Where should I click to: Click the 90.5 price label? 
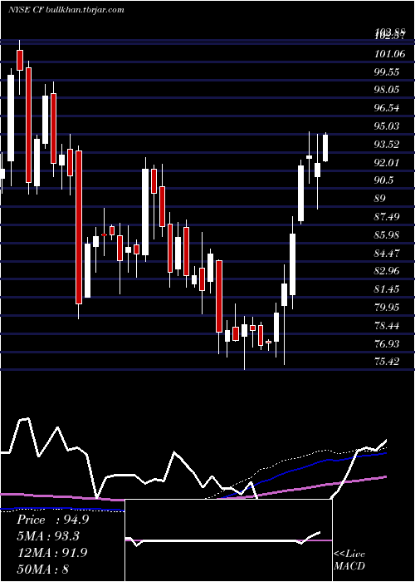pyautogui.click(x=383, y=180)
